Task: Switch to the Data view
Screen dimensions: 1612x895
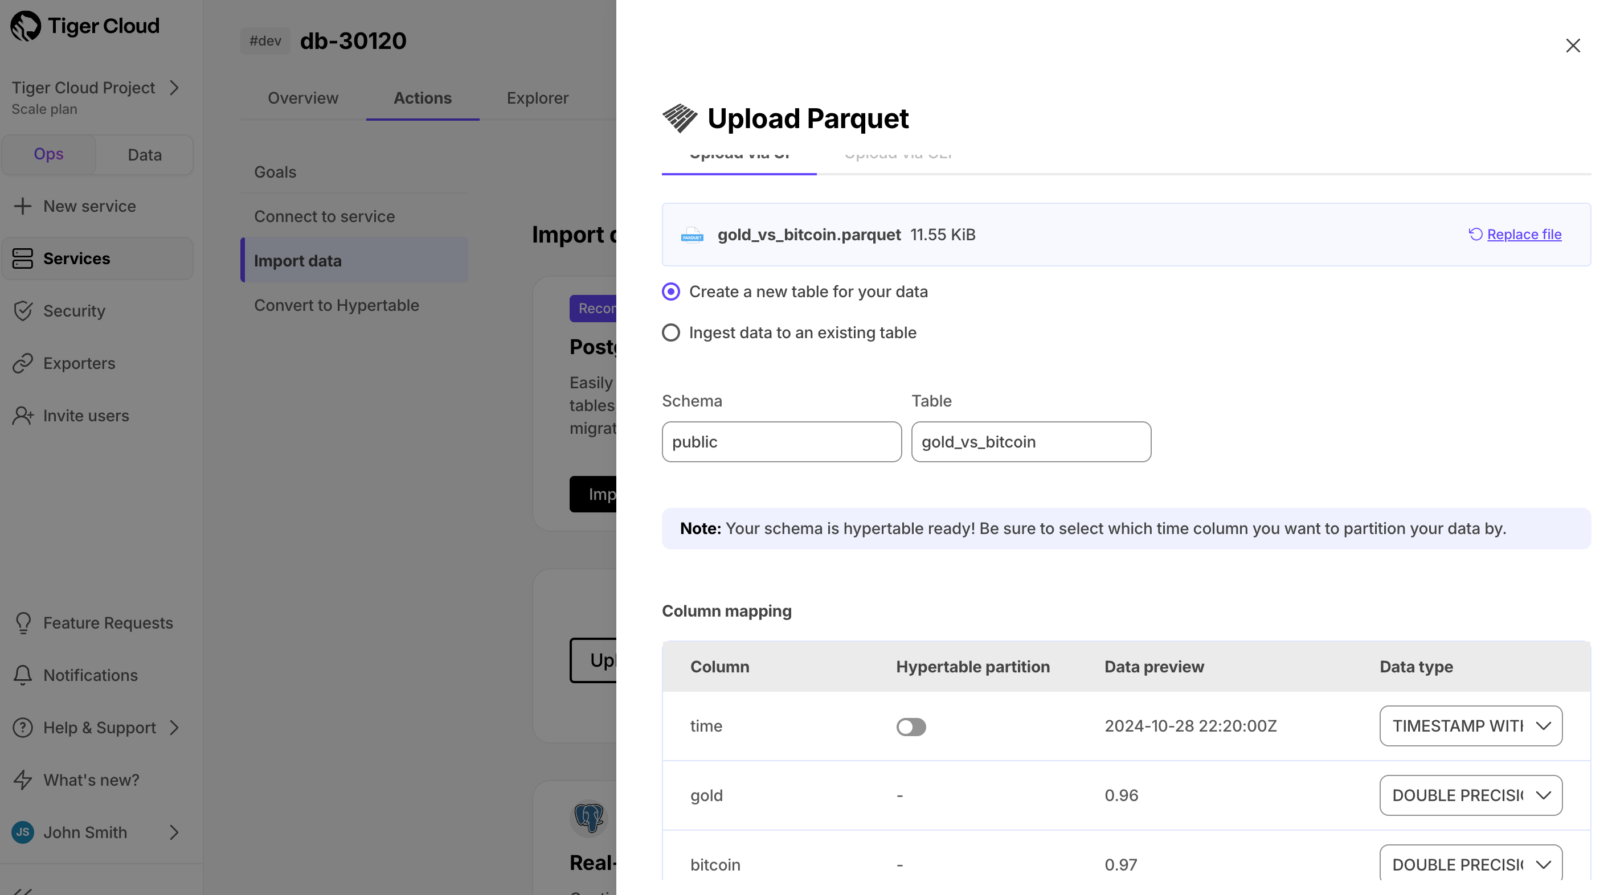Action: coord(144,154)
